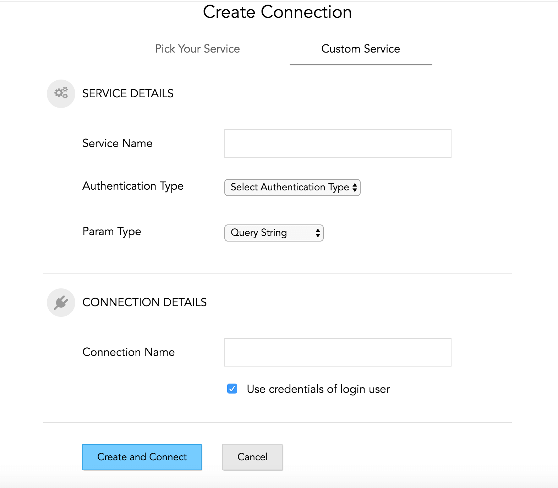Enable Use credentials of login user checkbox
The image size is (558, 488).
point(232,389)
